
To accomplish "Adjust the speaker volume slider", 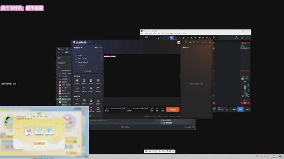I will [x=138, y=109].
